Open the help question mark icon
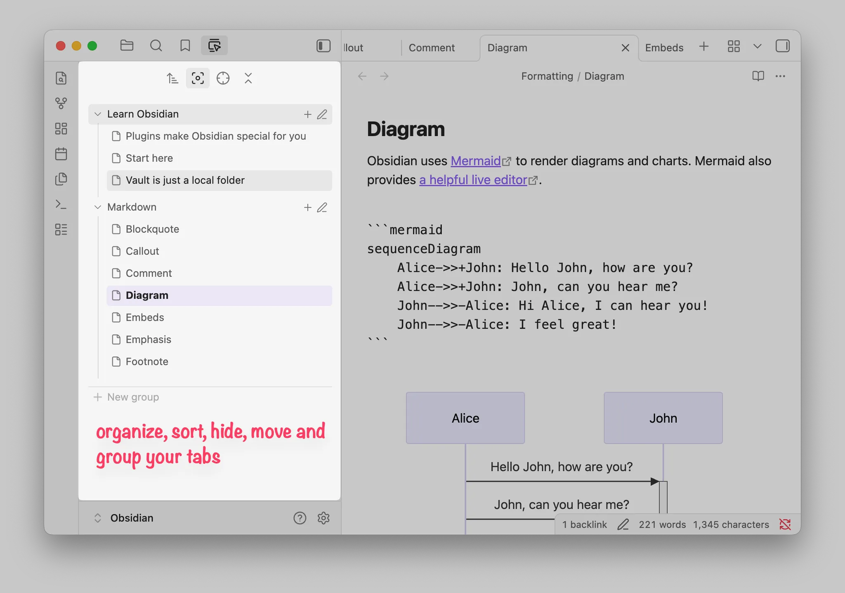Screen dimensions: 845x593 [x=300, y=518]
